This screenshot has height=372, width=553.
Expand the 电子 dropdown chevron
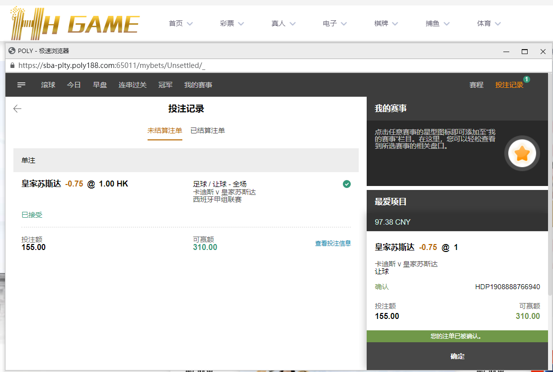click(344, 23)
